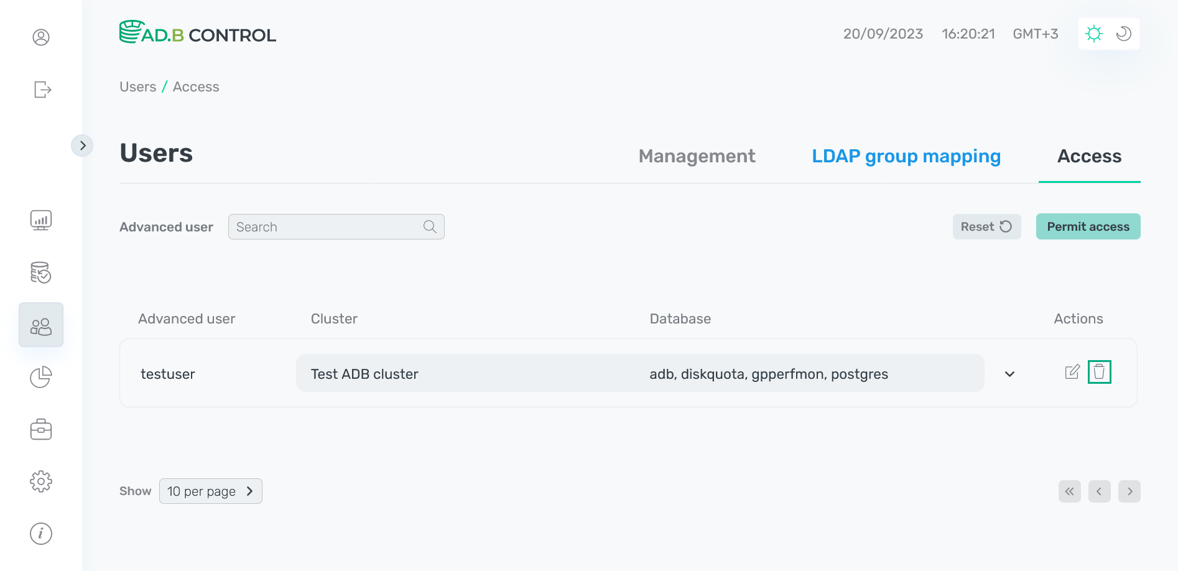Open the information icon in sidebar
The height and width of the screenshot is (571, 1178).
41,534
